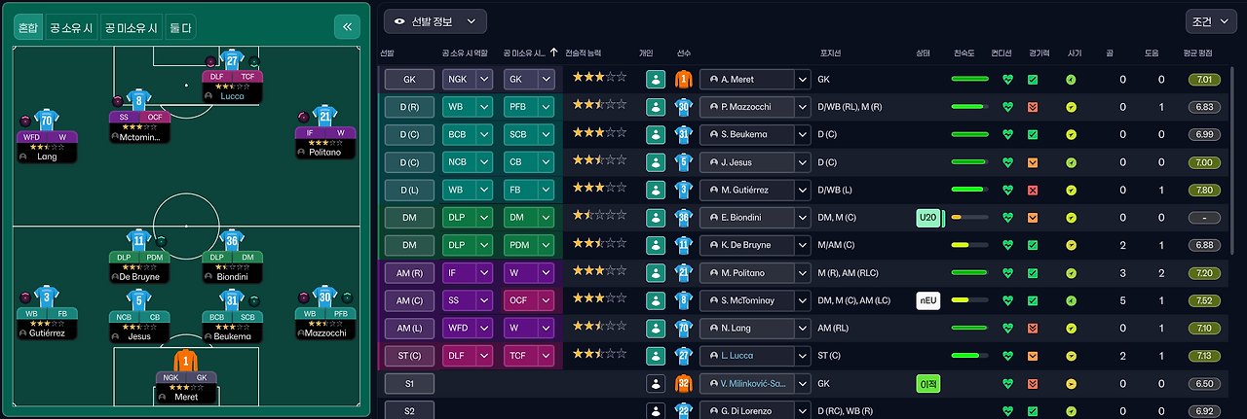1247x419 pixels.
Task: Click the morale icon in A. Meret's row
Action: (1071, 80)
